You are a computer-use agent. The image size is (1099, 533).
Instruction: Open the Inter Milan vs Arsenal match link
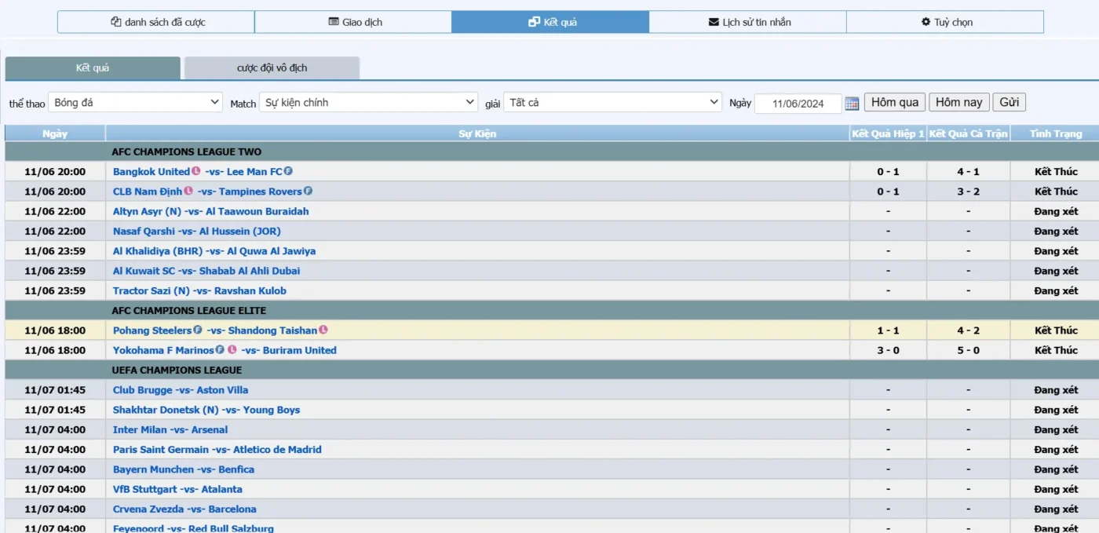(x=170, y=429)
